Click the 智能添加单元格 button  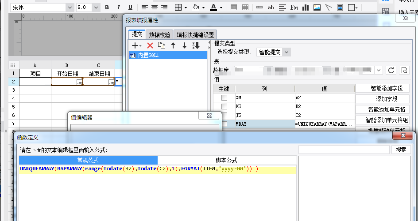coord(383,109)
